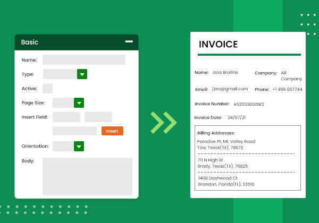The image size is (319, 223).
Task: Open the Type dropdown arrow
Action: pos(82,74)
